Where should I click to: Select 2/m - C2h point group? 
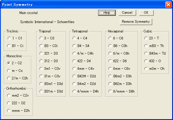tap(18, 78)
